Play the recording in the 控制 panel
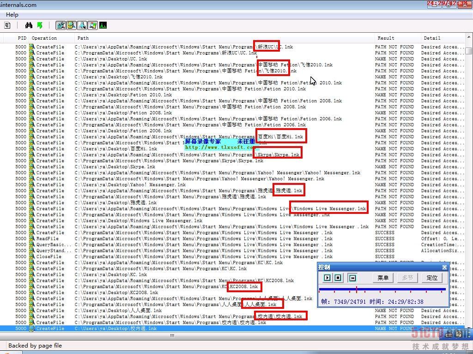Screen dimensions: 473x354 point(327,277)
